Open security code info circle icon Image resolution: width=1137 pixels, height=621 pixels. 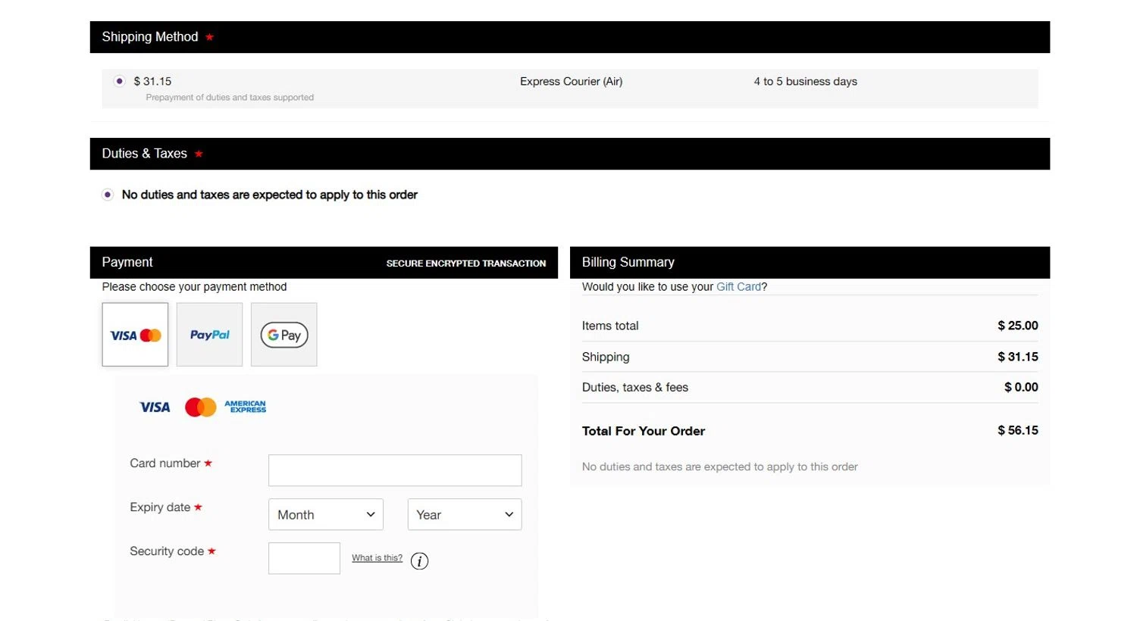click(x=419, y=561)
